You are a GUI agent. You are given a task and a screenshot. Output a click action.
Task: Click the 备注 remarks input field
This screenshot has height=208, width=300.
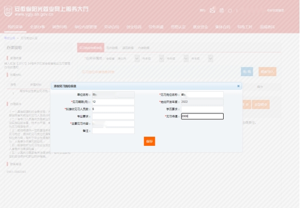(113, 131)
